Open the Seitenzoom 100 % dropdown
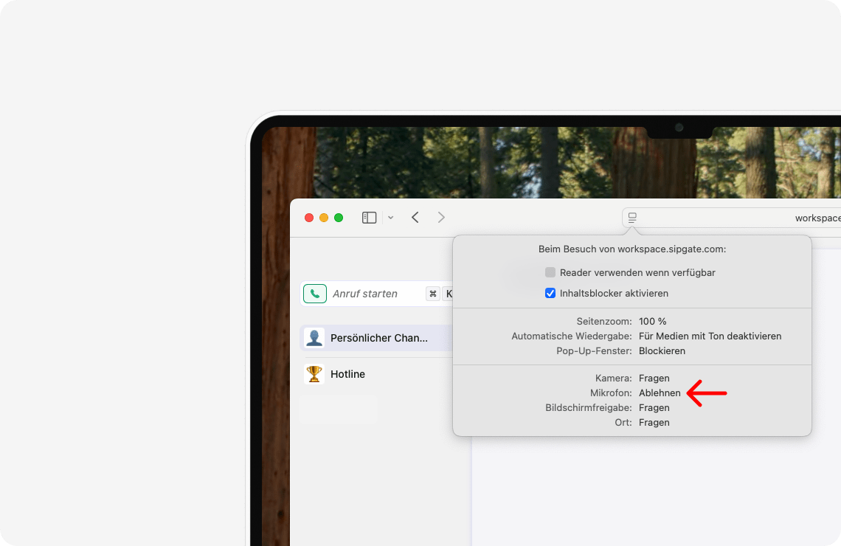This screenshot has width=841, height=546. (x=653, y=321)
